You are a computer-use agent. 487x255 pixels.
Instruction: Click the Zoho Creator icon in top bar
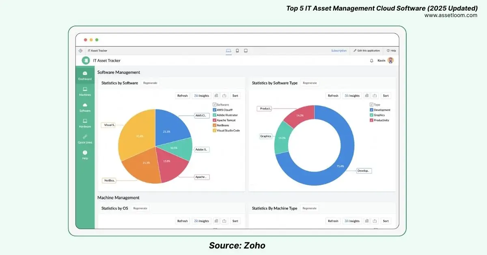pyautogui.click(x=80, y=51)
